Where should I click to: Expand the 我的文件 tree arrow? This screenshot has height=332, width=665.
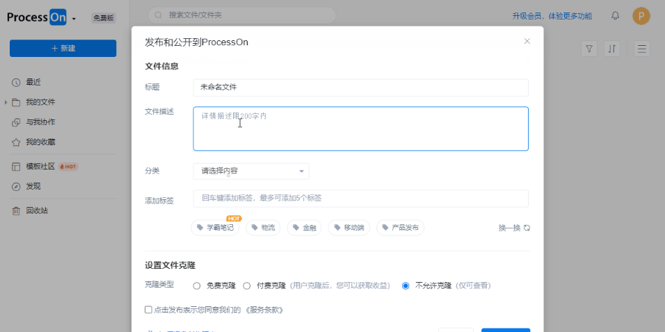coord(6,102)
